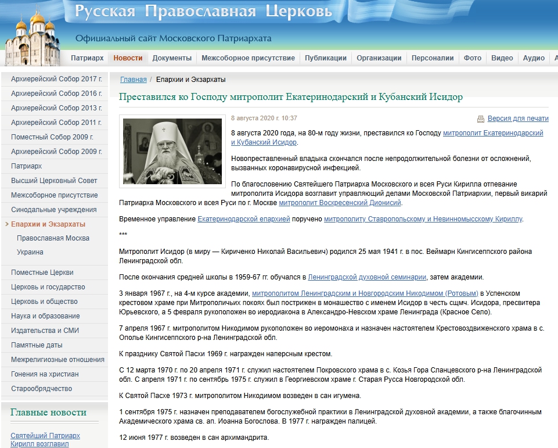Open Архиерейский Собор 2013 г. in the sidebar

[x=56, y=108]
